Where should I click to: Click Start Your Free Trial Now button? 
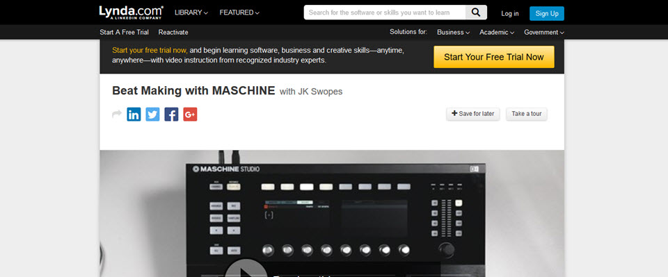click(x=494, y=57)
